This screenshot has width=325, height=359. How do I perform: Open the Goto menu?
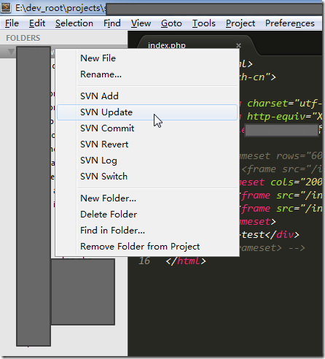coord(171,23)
